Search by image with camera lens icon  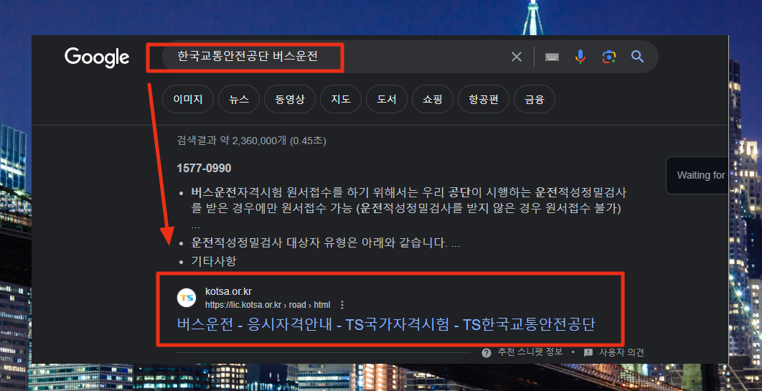[x=609, y=57]
